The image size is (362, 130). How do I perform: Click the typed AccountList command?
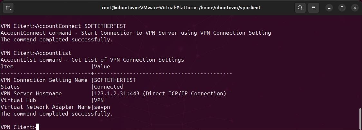[54, 53]
